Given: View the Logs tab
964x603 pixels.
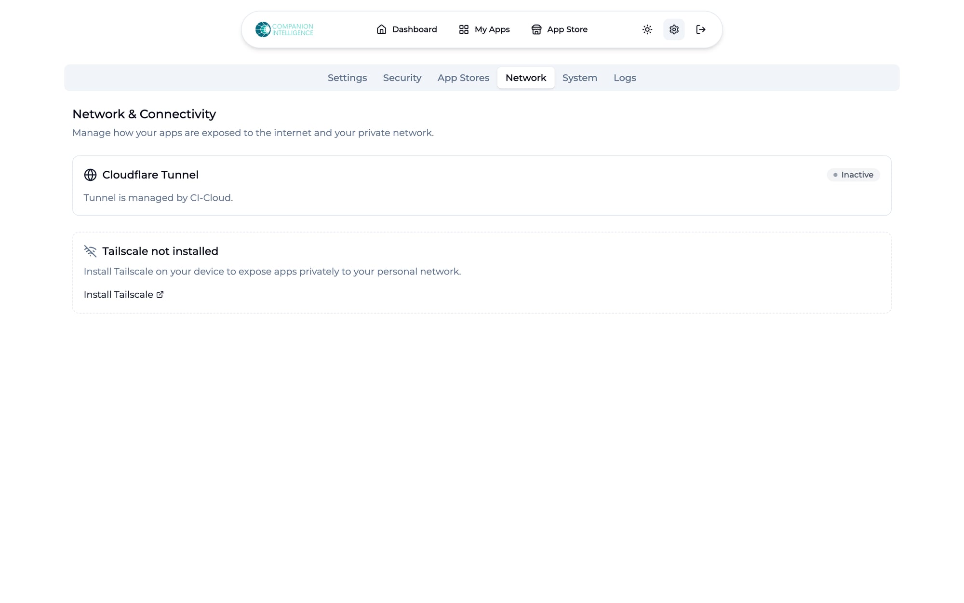Looking at the screenshot, I should click(625, 78).
